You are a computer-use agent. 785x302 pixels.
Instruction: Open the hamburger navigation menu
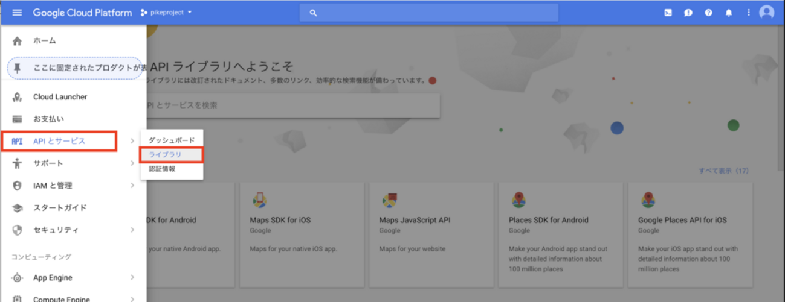pyautogui.click(x=17, y=12)
